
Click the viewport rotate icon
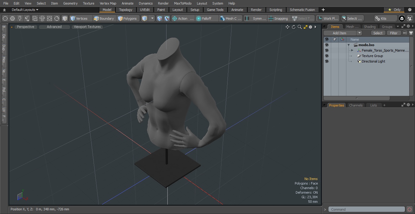click(293, 27)
